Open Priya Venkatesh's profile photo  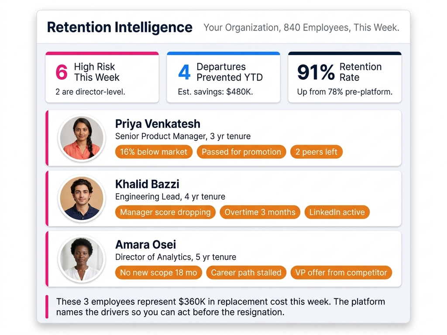82,137
